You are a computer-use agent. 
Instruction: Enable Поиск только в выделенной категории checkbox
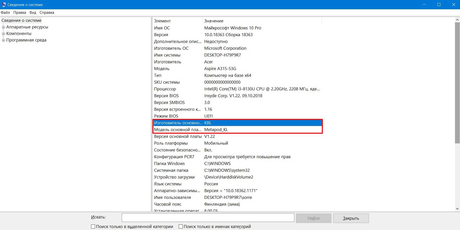pos(93,226)
